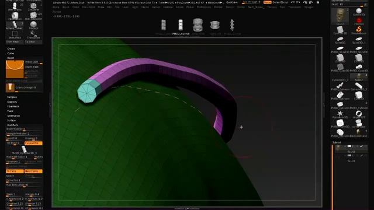This screenshot has height=210, width=374.
Task: Collapse the Subtool panel header
Action: (337, 142)
